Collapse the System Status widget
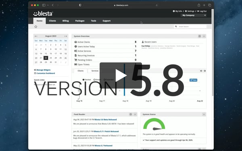The width and height of the screenshot is (242, 151). coord(204,114)
